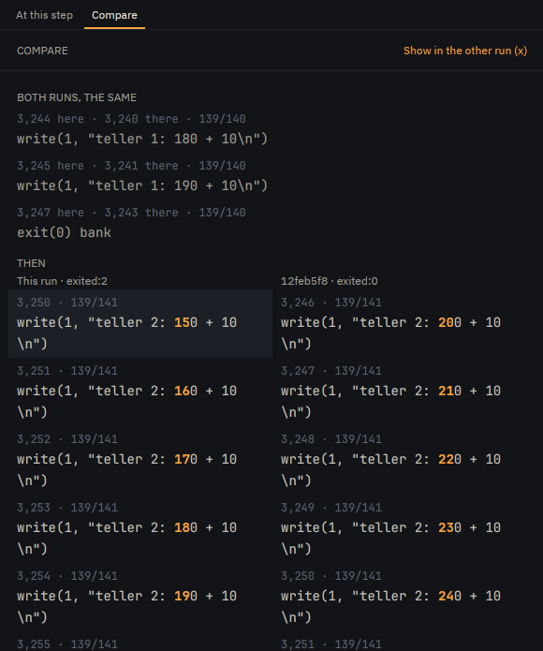Viewport: 543px width, 651px height.
Task: Select other run's teller 2: 220 + 10 entry
Action: 404,461
